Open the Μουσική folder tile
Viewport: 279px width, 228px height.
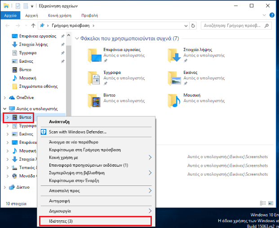196,101
